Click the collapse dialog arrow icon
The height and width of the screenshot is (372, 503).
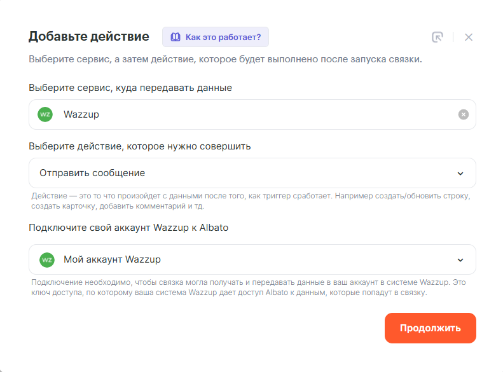point(437,37)
